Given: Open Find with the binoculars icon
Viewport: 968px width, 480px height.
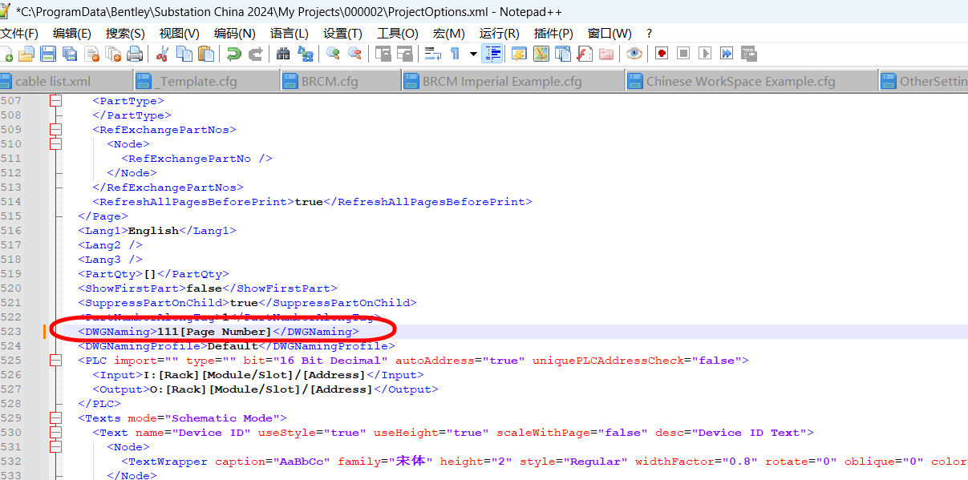Looking at the screenshot, I should 283,54.
